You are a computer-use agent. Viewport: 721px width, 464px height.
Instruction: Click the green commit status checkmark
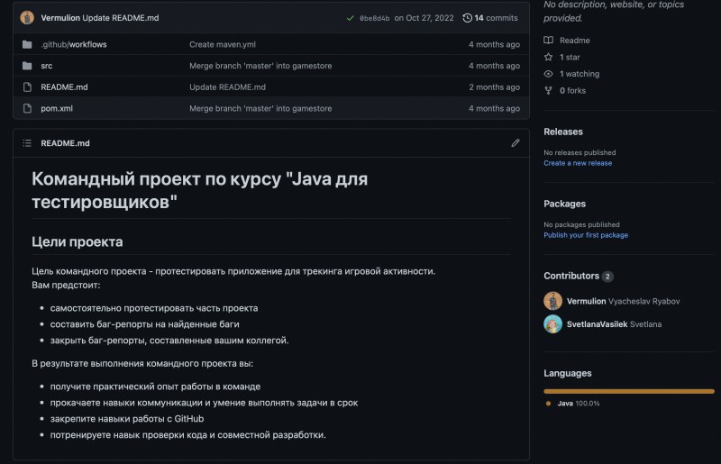click(350, 17)
